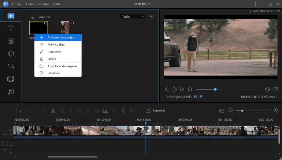Open the Arquivo menu
The height and width of the screenshot is (160, 282).
17,4
